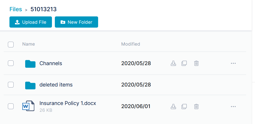This screenshot has height=124, width=255.
Task: Go back to Files breadcrumb
Action: click(16, 9)
